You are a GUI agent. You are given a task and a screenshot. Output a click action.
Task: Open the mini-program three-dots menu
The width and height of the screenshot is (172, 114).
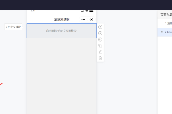(x=83, y=20)
